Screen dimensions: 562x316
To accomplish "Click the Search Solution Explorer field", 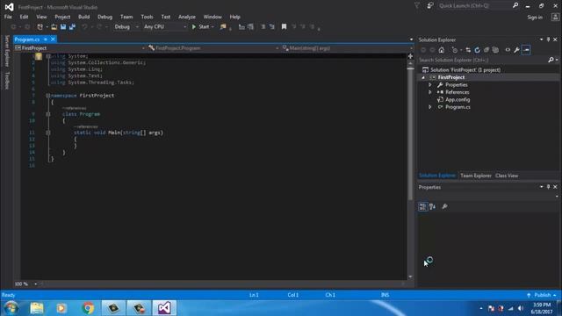I will 484,61.
